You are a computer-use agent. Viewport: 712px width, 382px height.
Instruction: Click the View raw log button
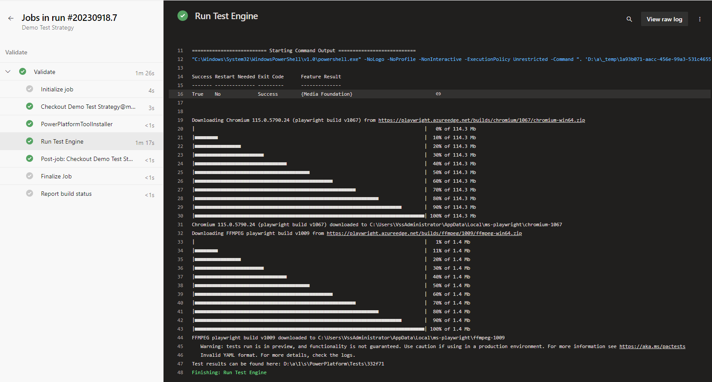pos(664,19)
